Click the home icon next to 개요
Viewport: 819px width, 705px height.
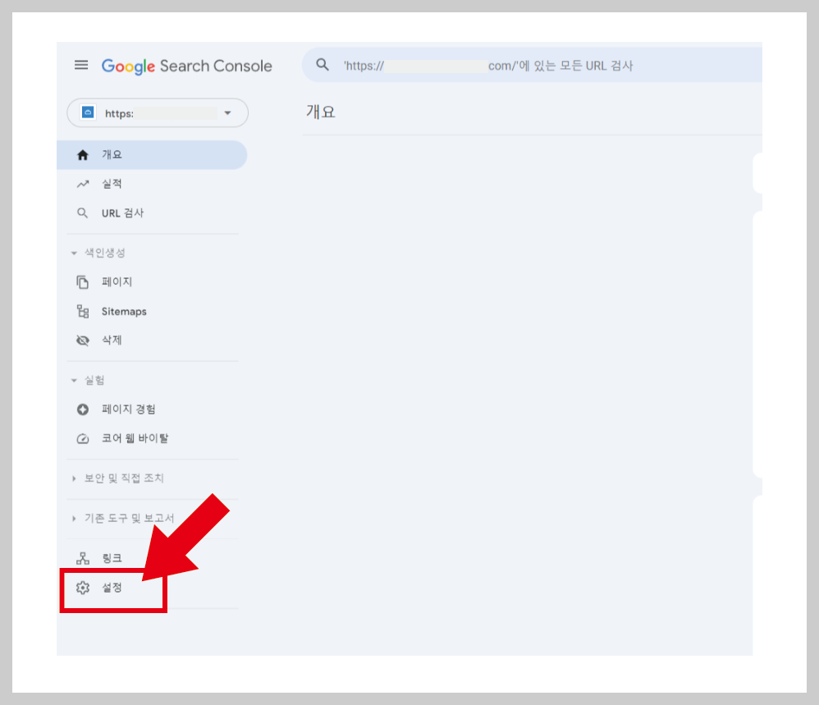(x=83, y=155)
